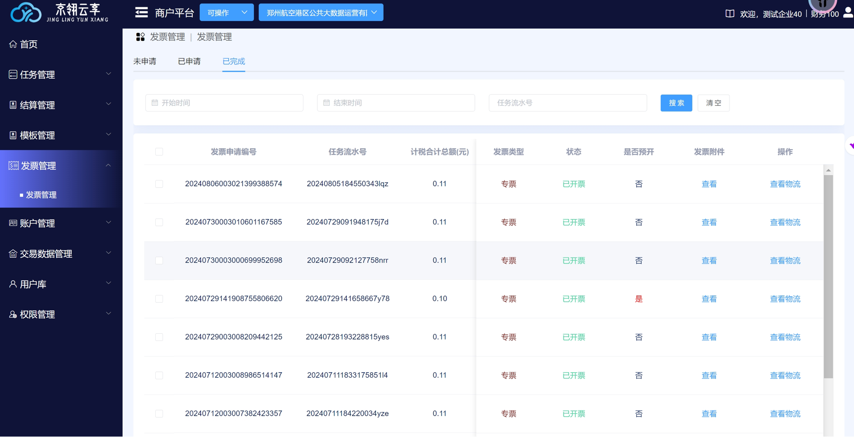This screenshot has height=437, width=854.
Task: Open the 可操作 dropdown
Action: (226, 13)
